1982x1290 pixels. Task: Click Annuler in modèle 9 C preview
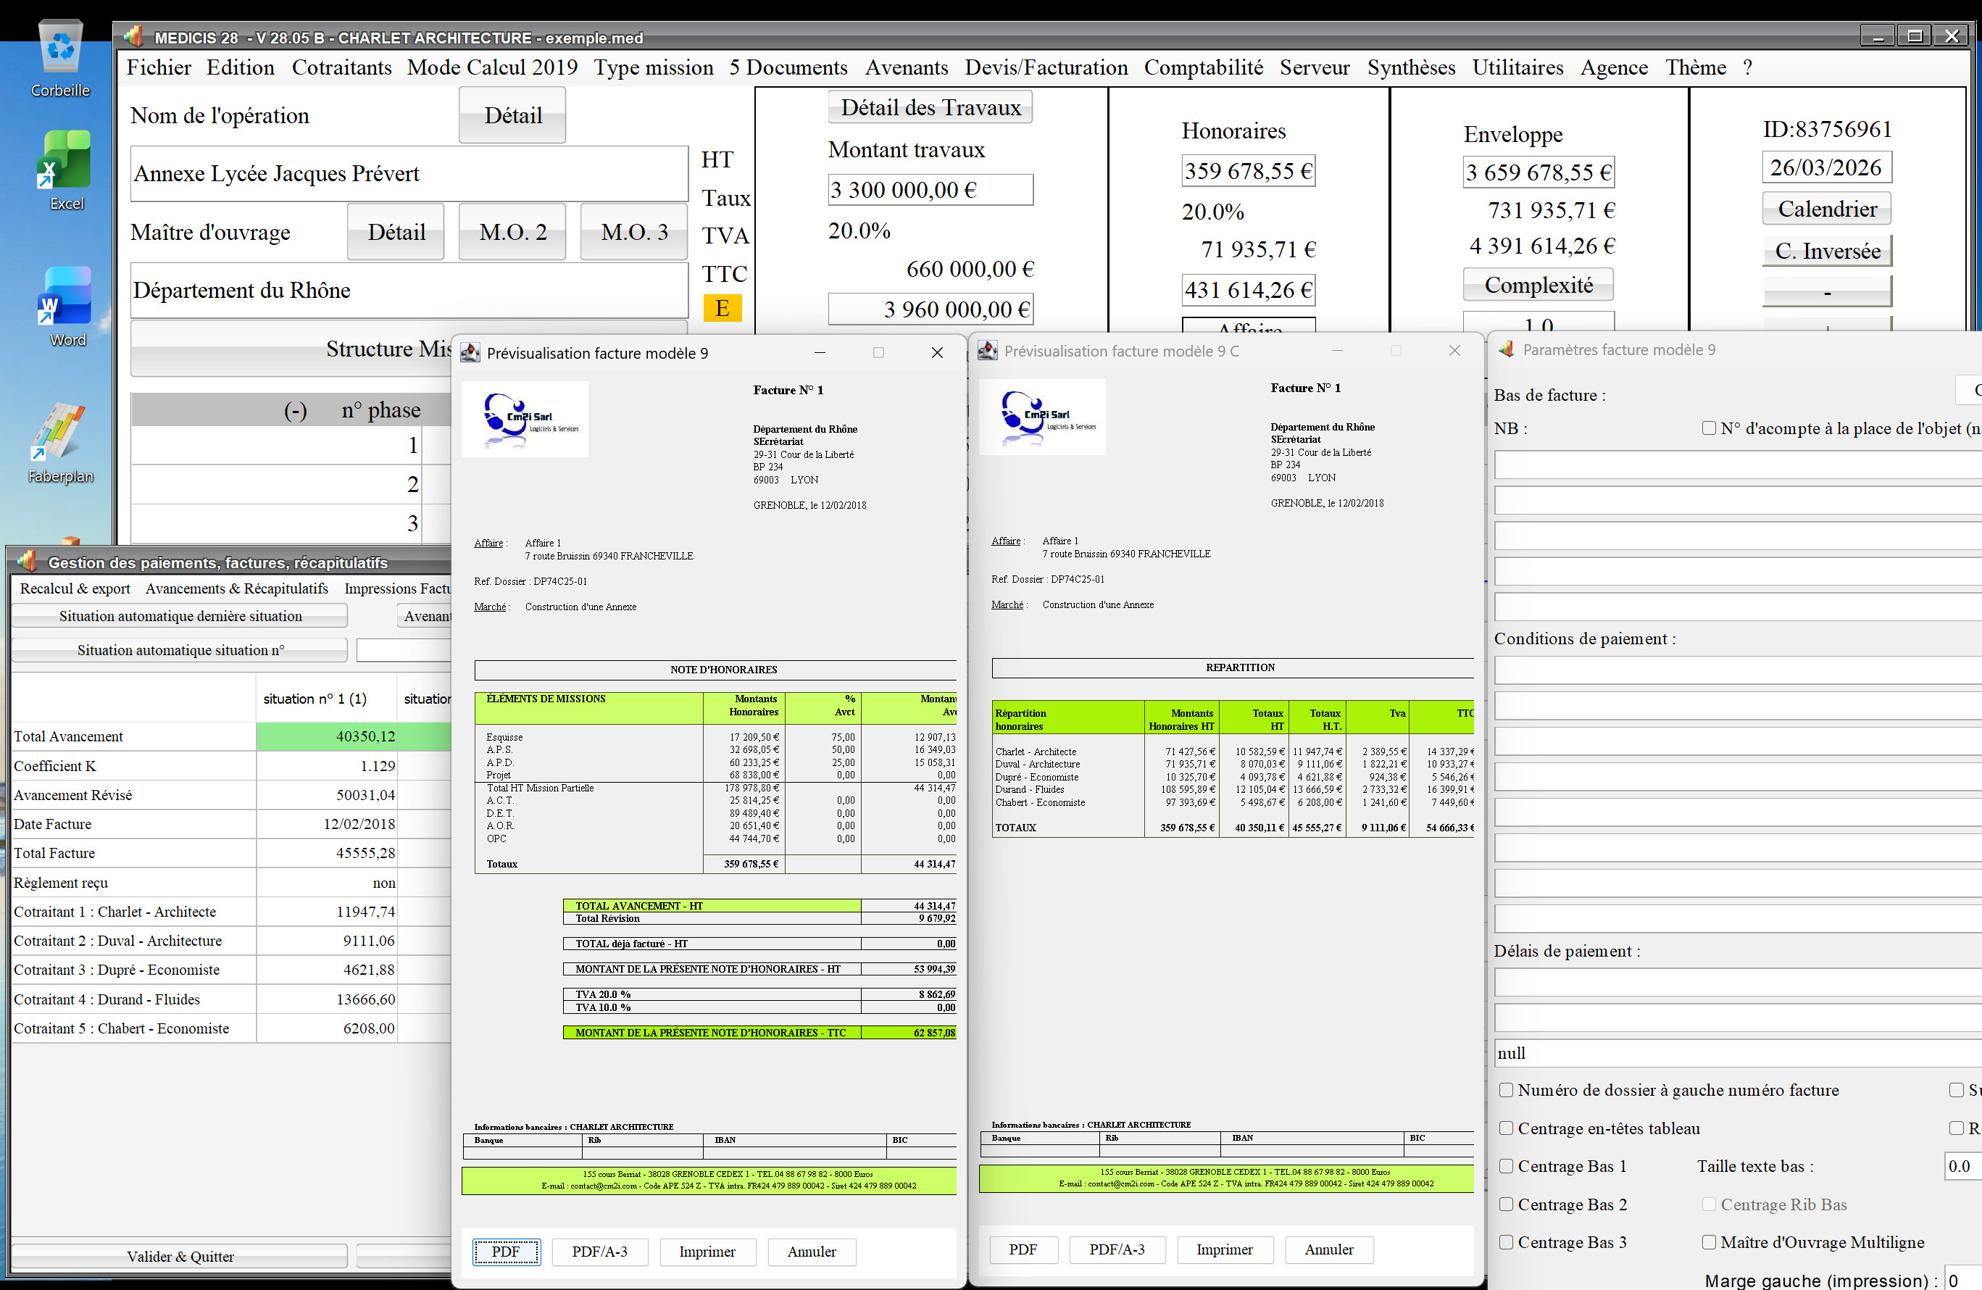(1329, 1249)
